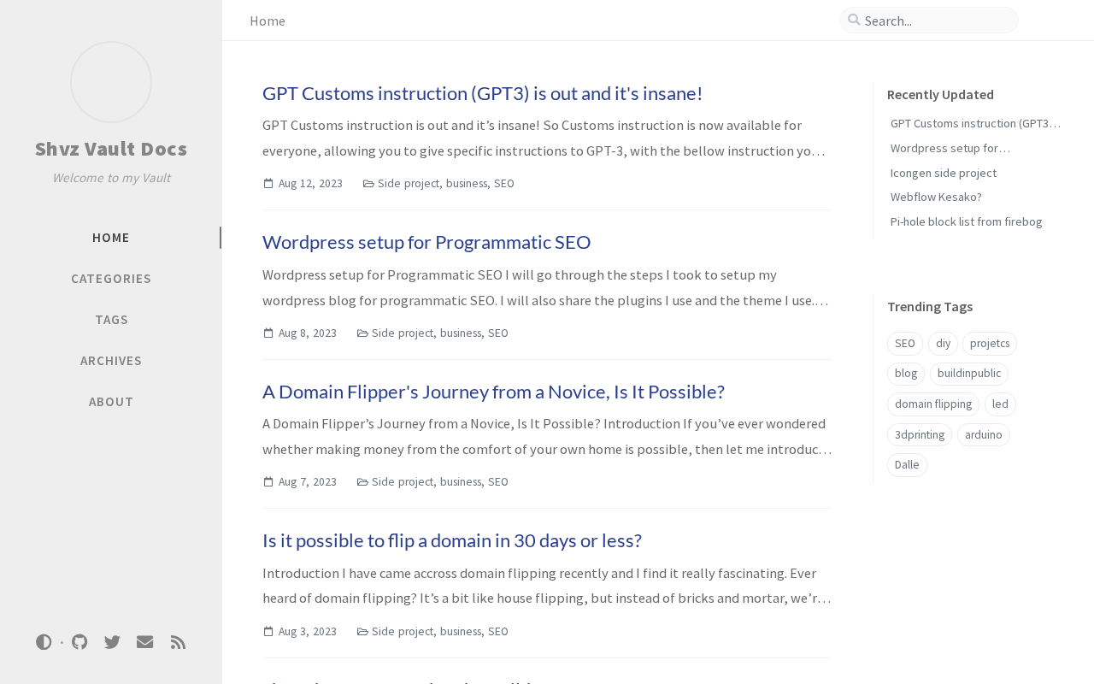
Task: Click the sidebar avatar circle
Action: (x=111, y=82)
